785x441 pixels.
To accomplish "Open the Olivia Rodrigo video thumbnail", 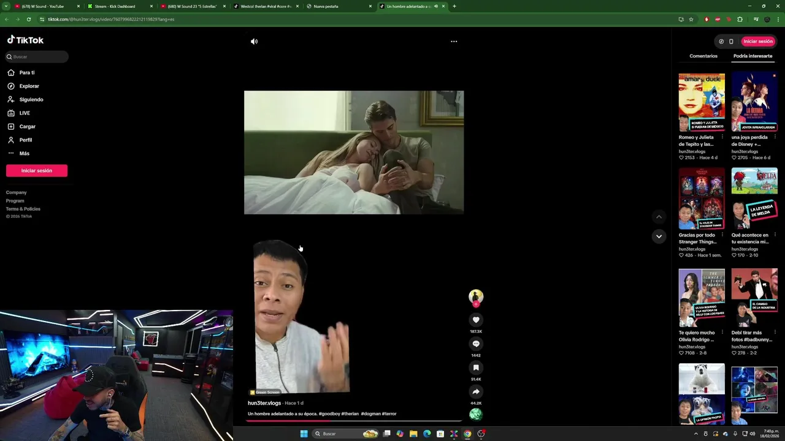I will [702, 298].
